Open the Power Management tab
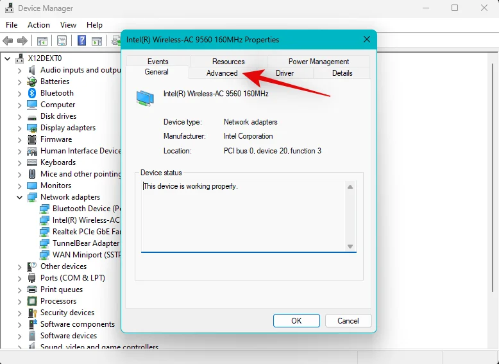The image size is (499, 364). (318, 62)
